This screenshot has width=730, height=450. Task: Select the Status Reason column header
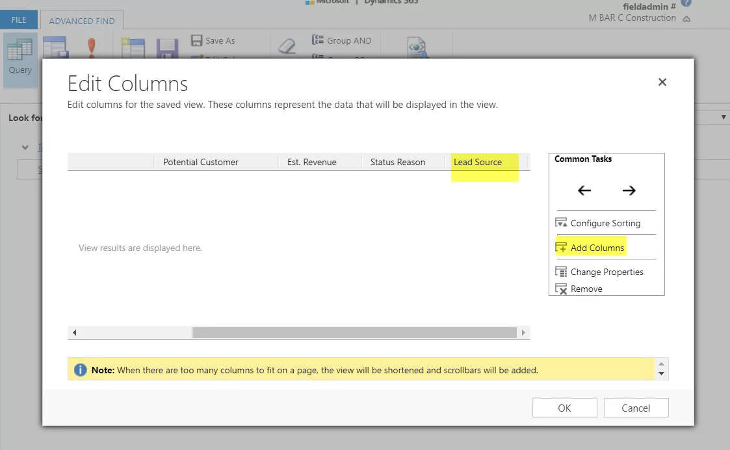click(398, 162)
